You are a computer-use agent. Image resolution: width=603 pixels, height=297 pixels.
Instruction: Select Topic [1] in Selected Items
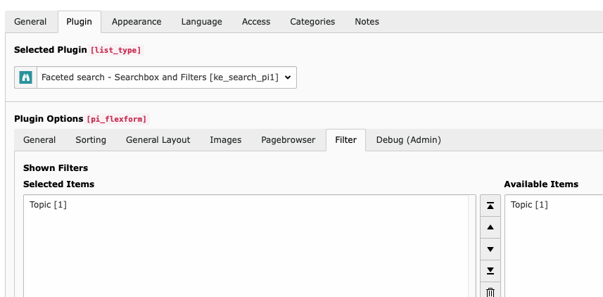click(49, 205)
